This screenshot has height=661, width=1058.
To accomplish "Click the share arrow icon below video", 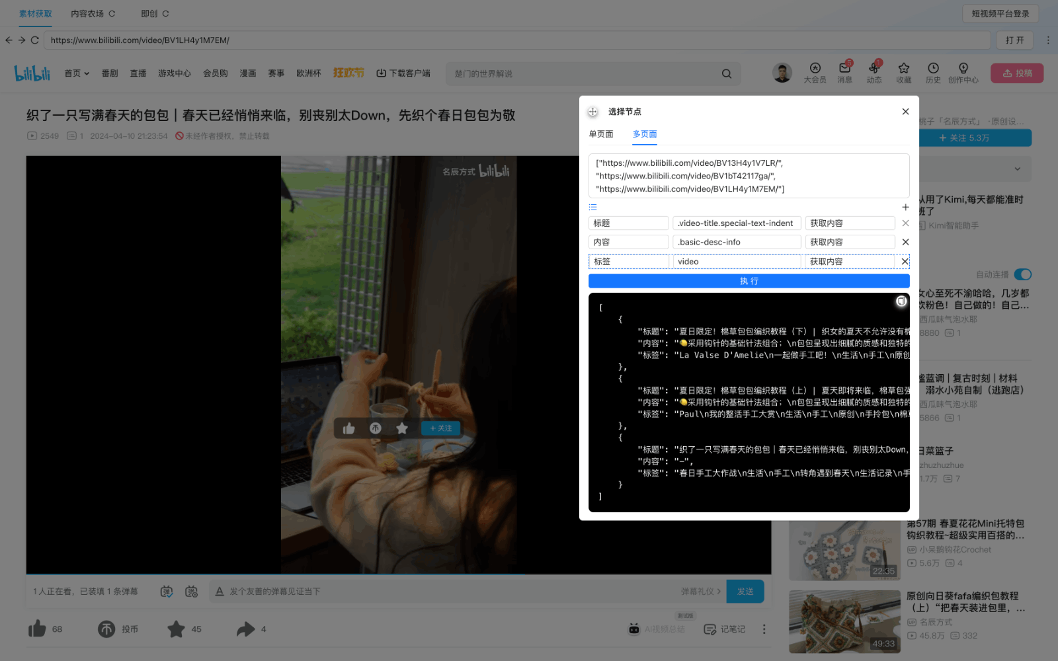I will (245, 629).
